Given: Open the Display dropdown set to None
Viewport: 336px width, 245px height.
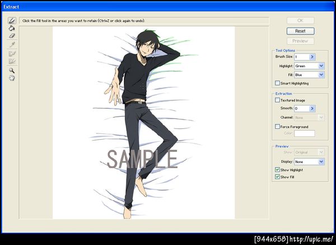Looking at the screenshot, I should [x=321, y=162].
